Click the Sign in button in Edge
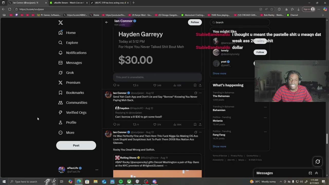The width and height of the screenshot is (329, 185). point(309,9)
